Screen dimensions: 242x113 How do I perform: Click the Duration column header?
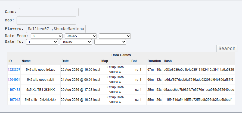point(154,61)
